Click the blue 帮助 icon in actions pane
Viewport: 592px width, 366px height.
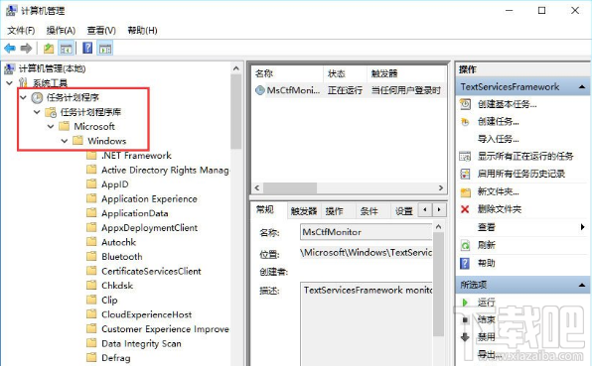click(465, 263)
